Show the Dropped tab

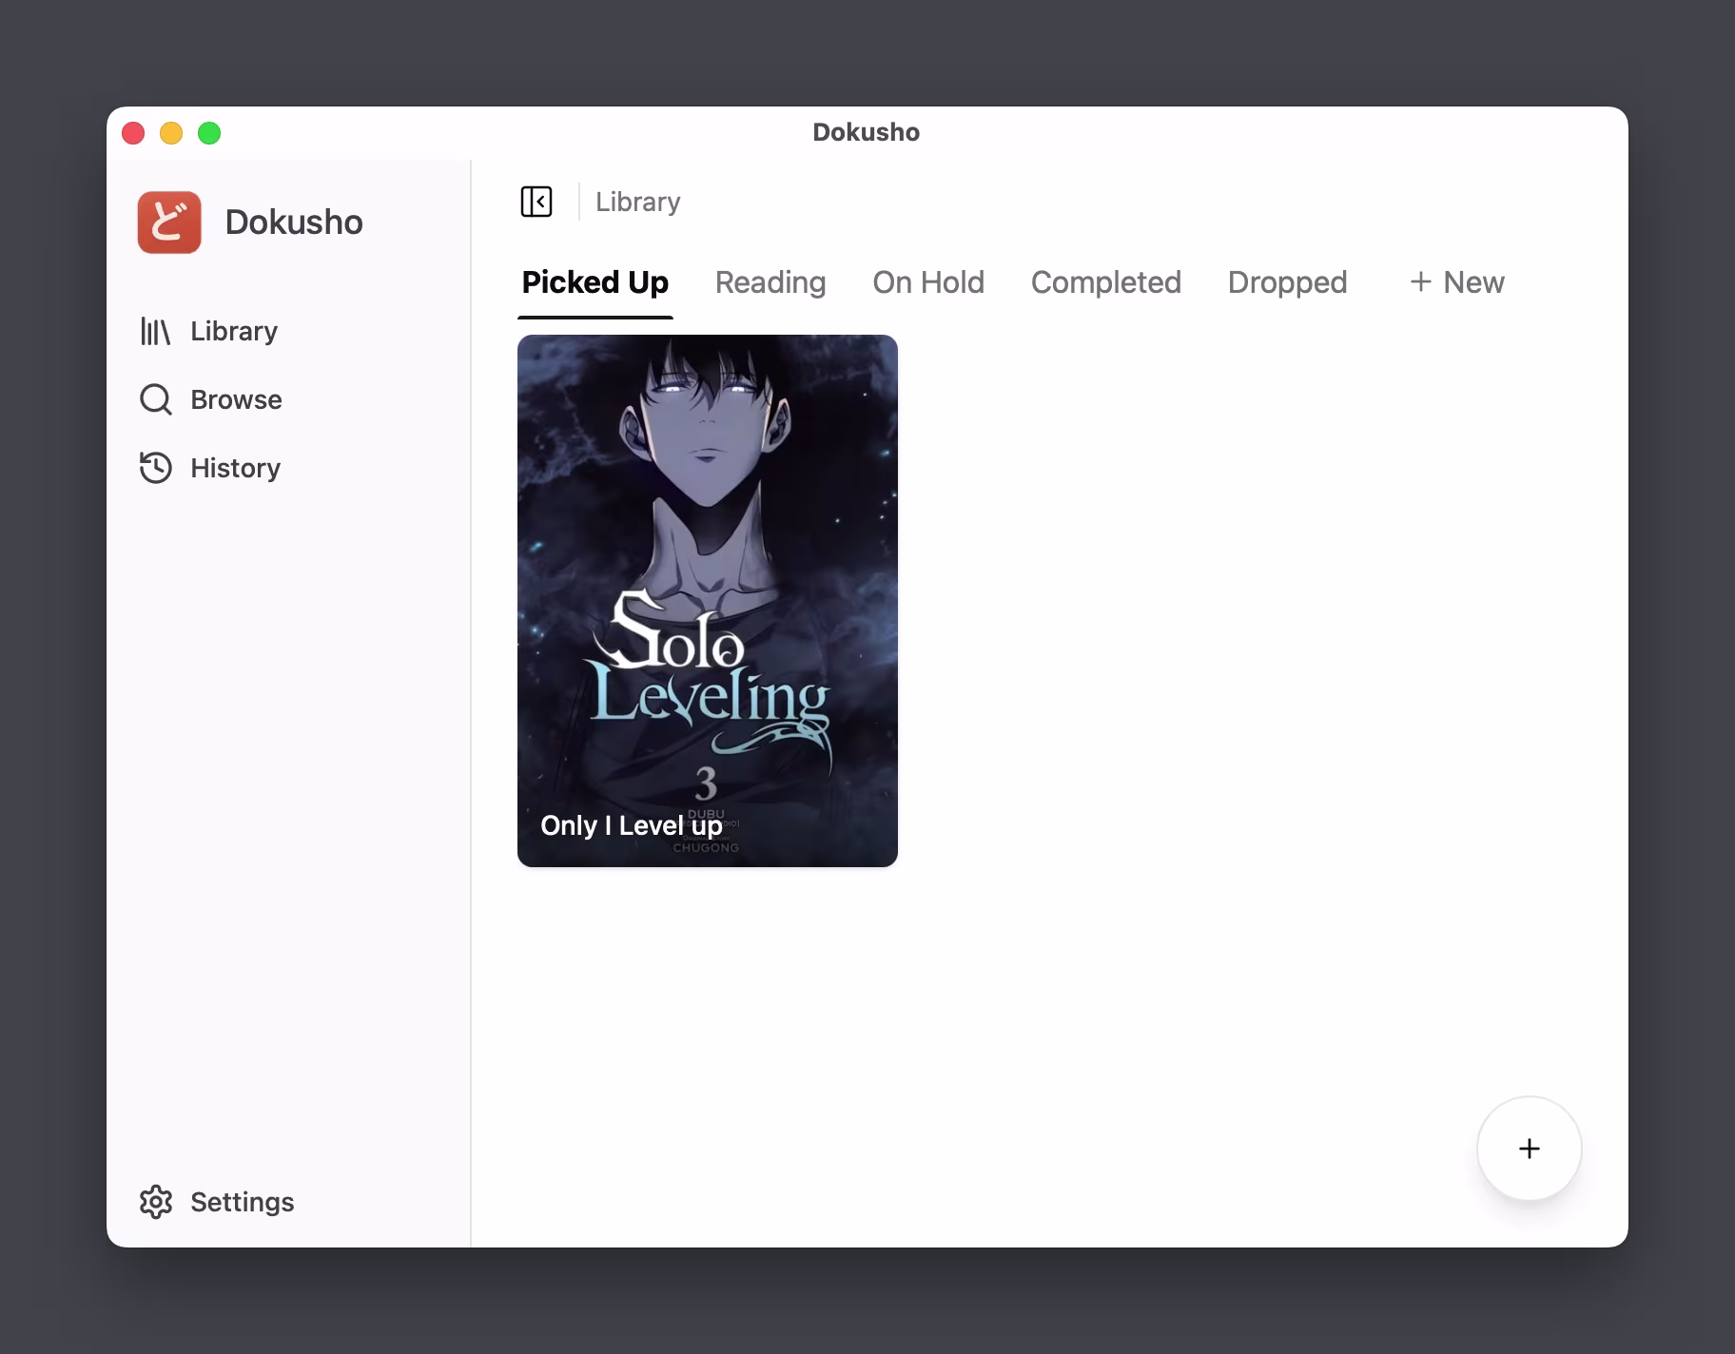coord(1287,282)
